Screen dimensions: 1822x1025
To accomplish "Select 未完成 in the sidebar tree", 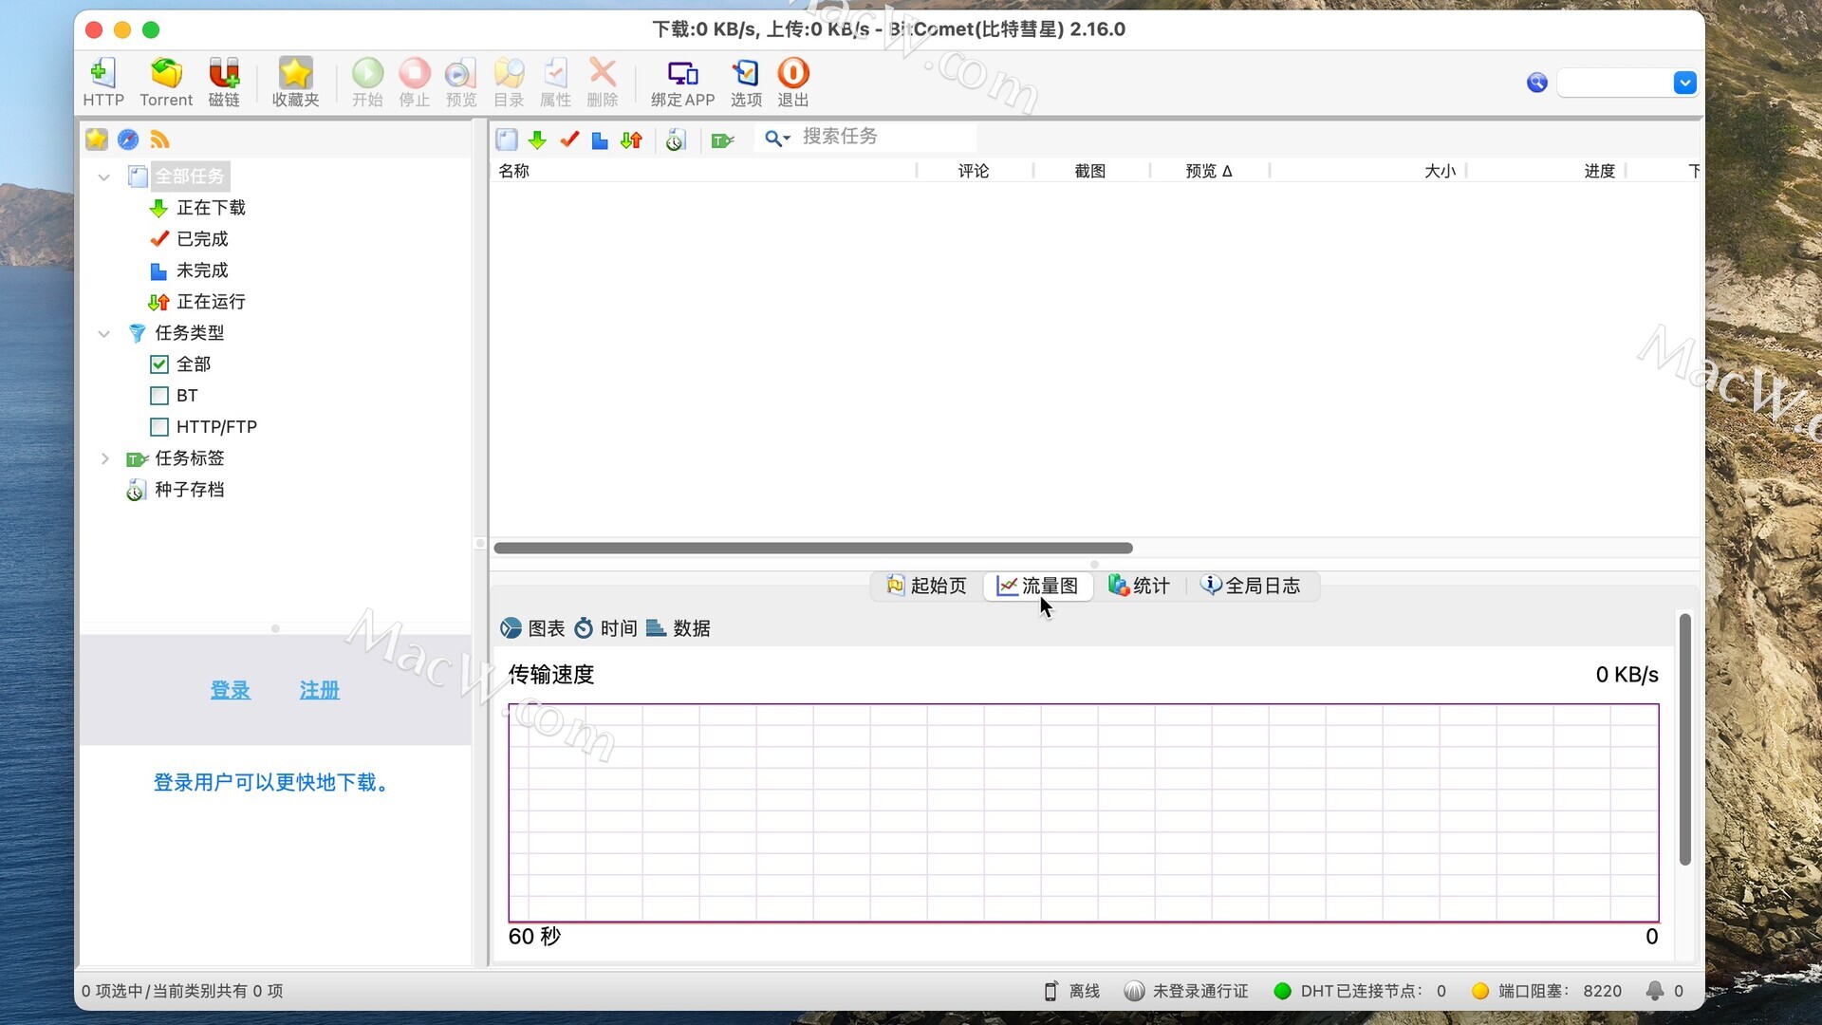I will pos(189,270).
